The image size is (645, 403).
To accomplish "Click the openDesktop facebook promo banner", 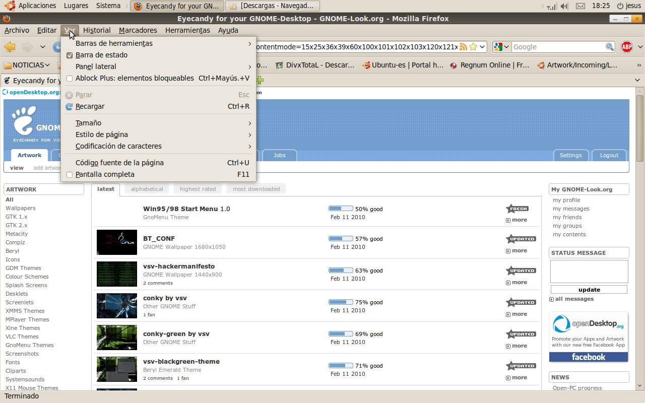I will coord(589,337).
